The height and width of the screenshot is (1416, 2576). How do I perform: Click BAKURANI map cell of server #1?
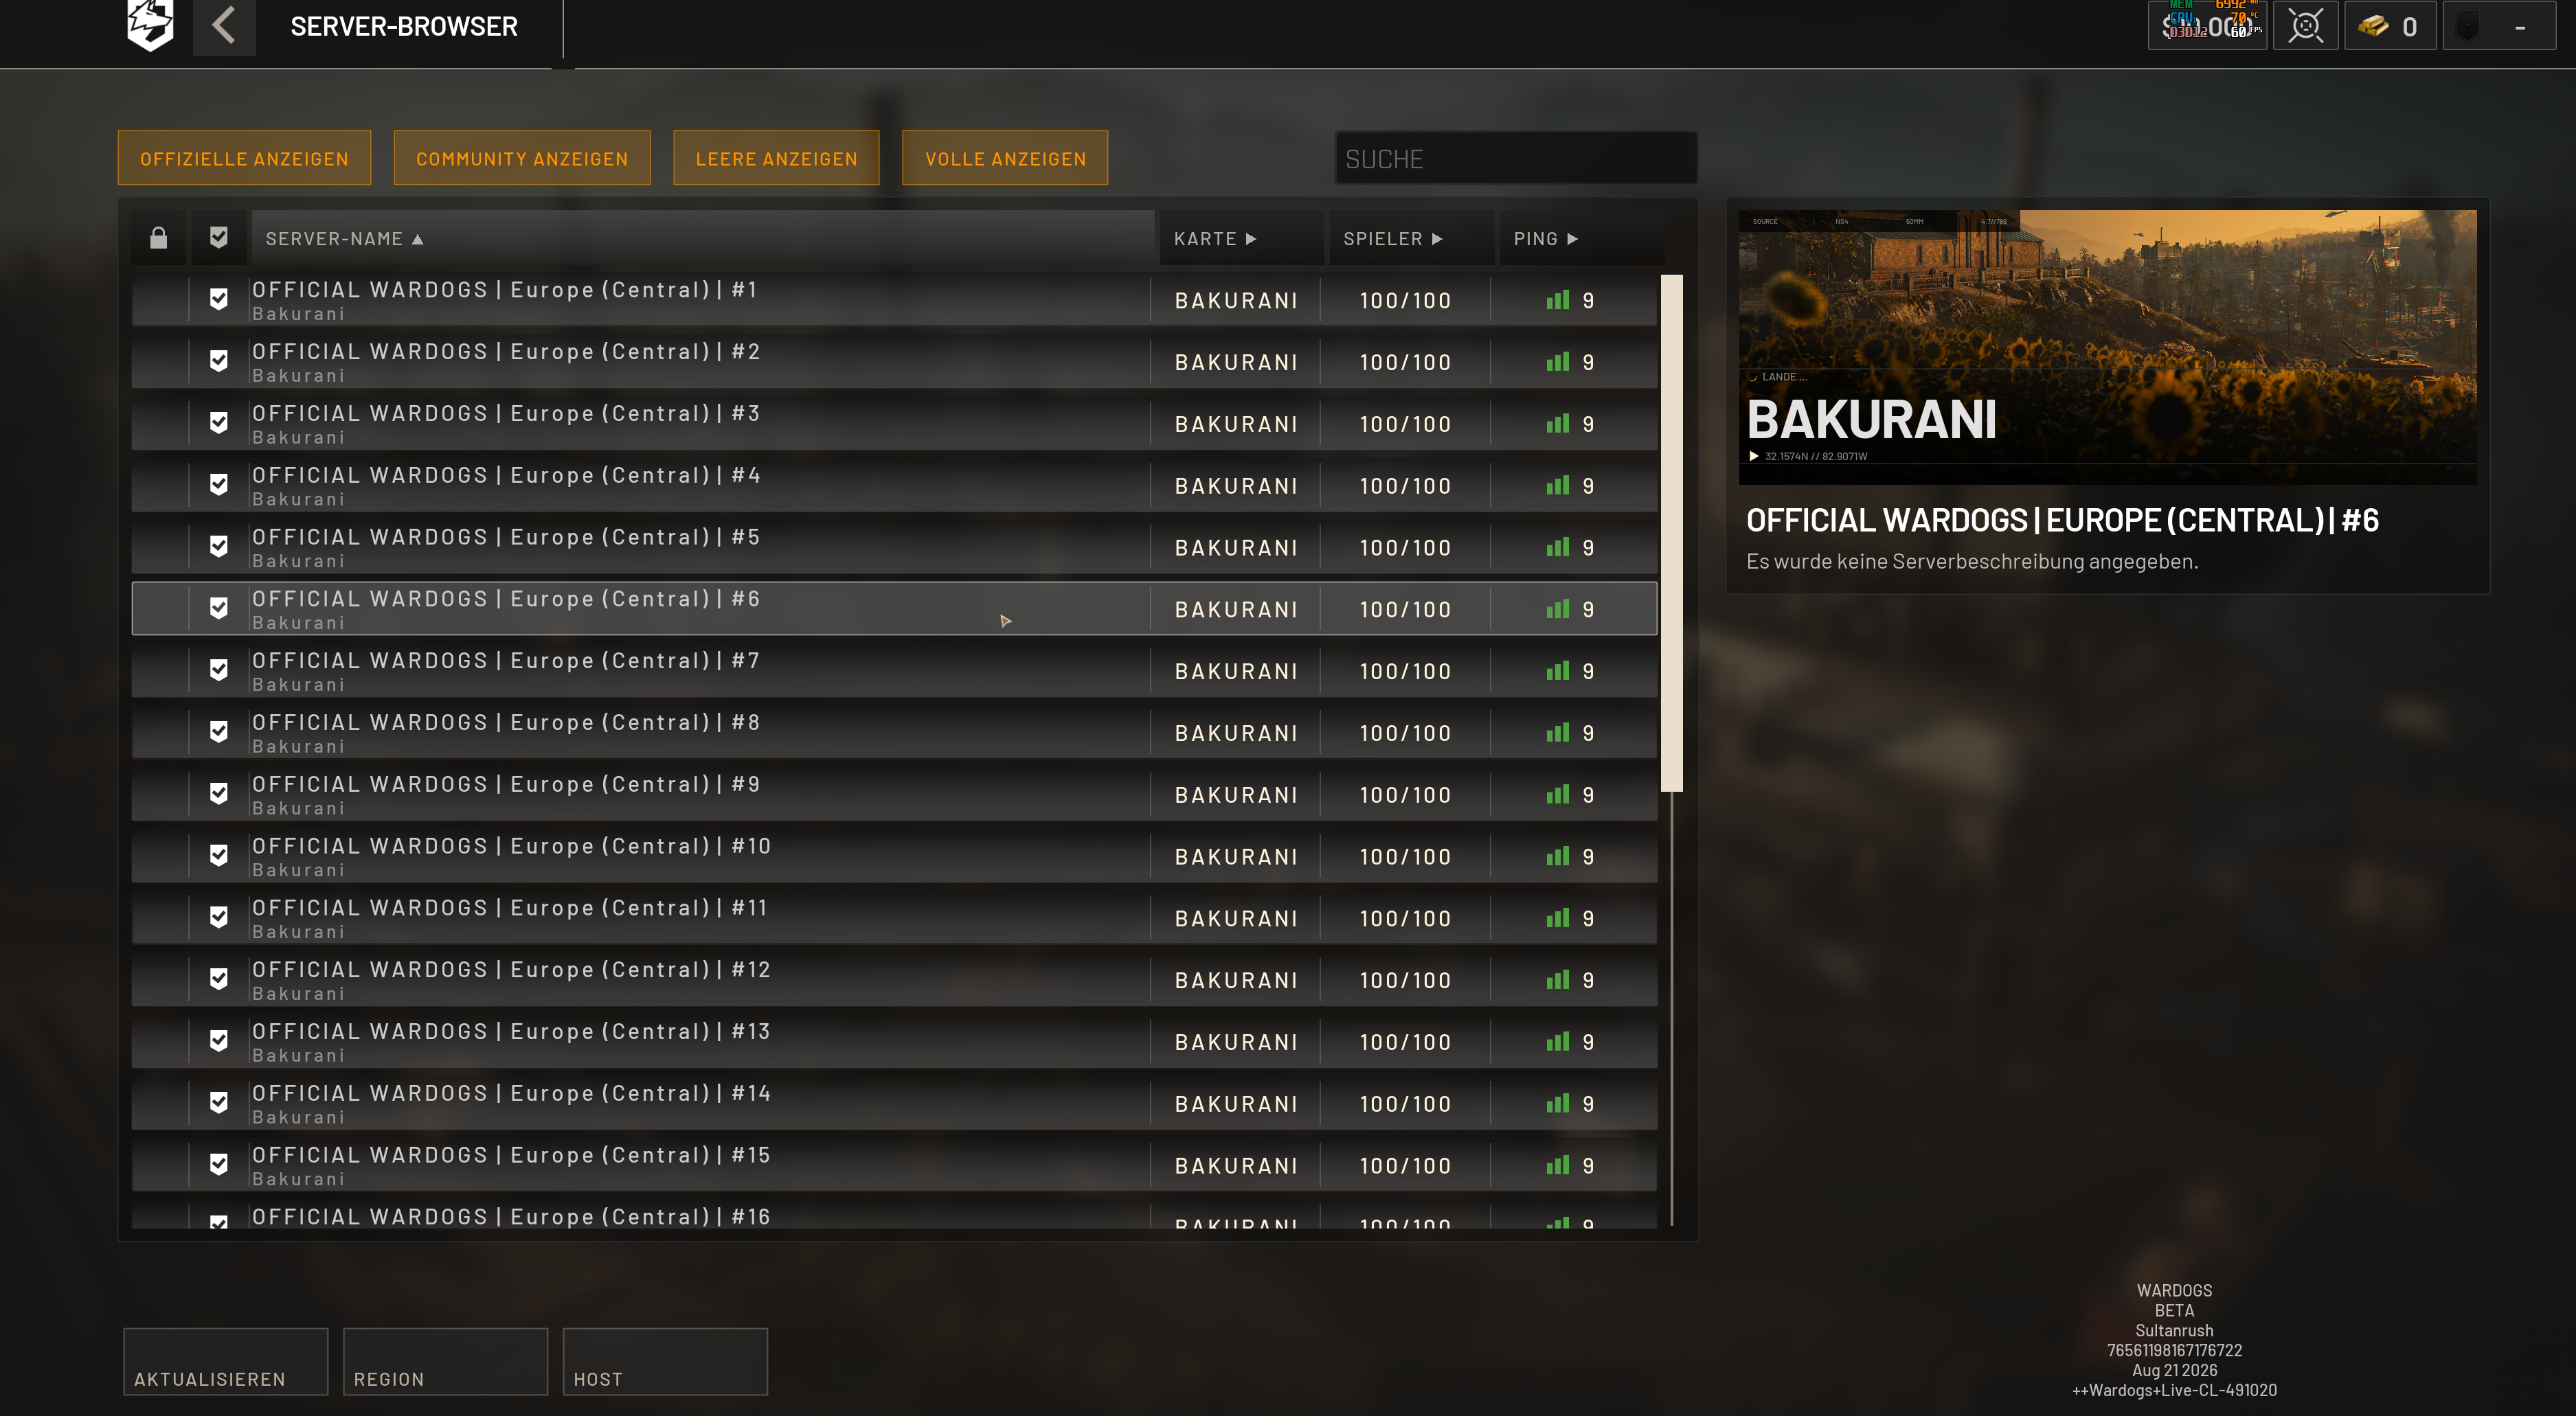coord(1236,300)
